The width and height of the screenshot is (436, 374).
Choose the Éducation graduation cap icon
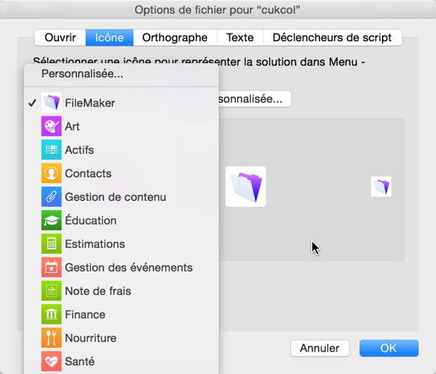[51, 220]
